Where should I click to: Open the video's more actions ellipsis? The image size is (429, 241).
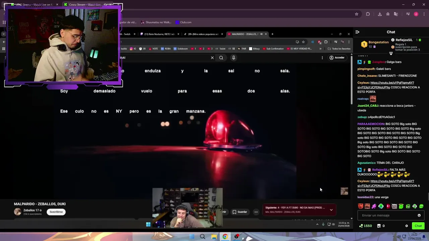pyautogui.click(x=256, y=212)
